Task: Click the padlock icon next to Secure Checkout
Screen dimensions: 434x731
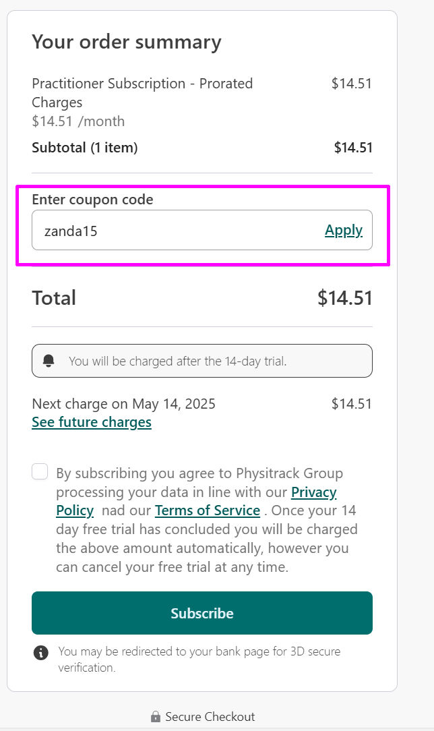Action: (156, 717)
